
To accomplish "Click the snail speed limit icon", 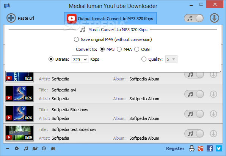I will [35, 148].
